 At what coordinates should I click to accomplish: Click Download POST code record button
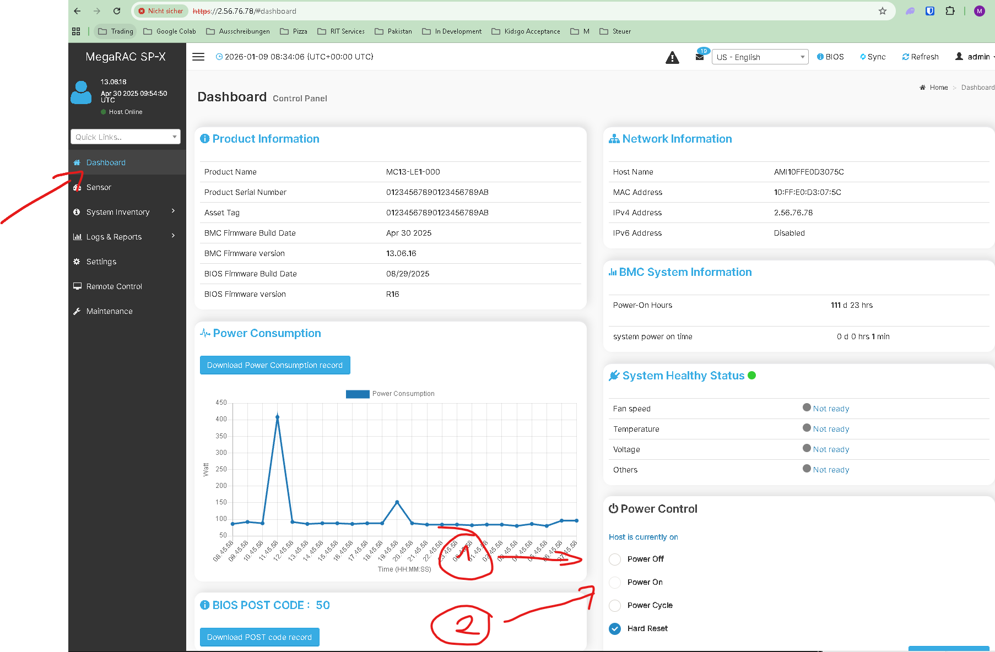pyautogui.click(x=259, y=637)
